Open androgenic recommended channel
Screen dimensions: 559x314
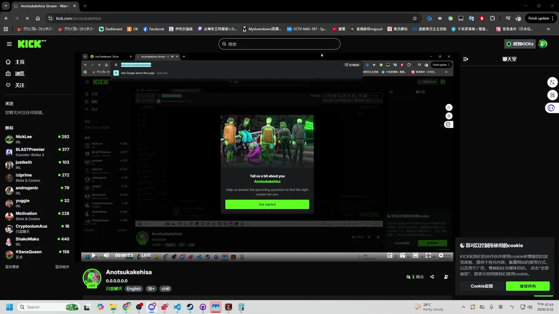(x=37, y=190)
